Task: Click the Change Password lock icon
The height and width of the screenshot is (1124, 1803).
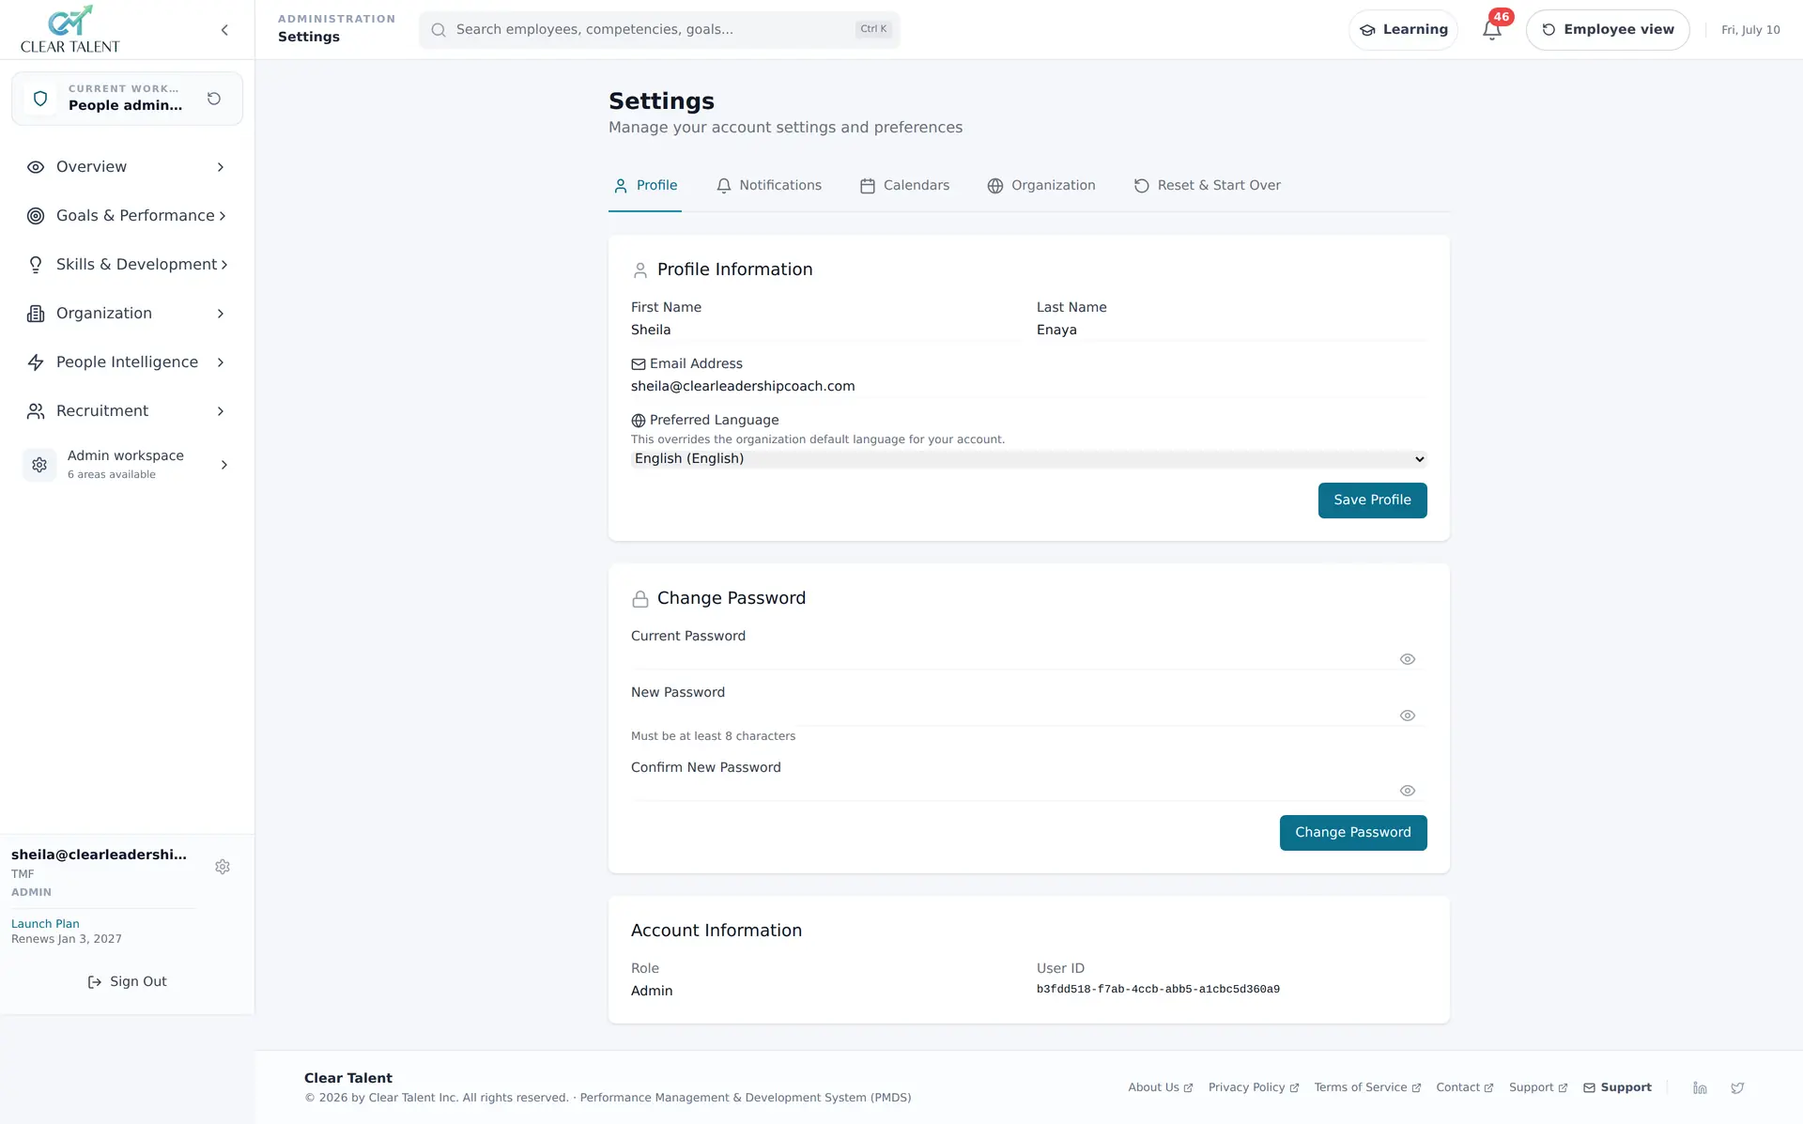Action: [x=640, y=599]
